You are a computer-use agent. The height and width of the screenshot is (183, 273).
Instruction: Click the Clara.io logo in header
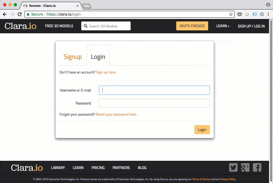[21, 26]
